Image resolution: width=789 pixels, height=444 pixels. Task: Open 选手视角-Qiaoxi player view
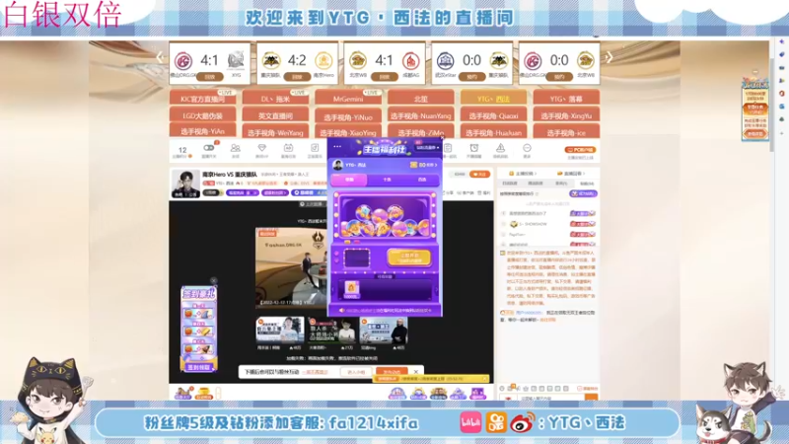click(494, 115)
